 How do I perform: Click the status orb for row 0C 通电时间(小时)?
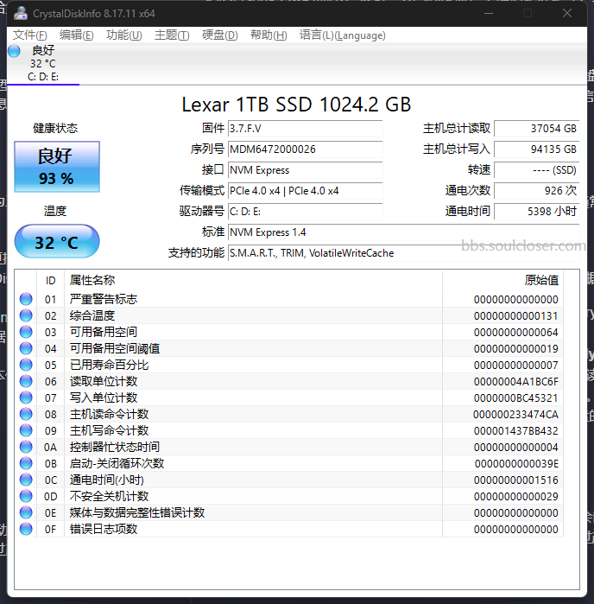(26, 480)
